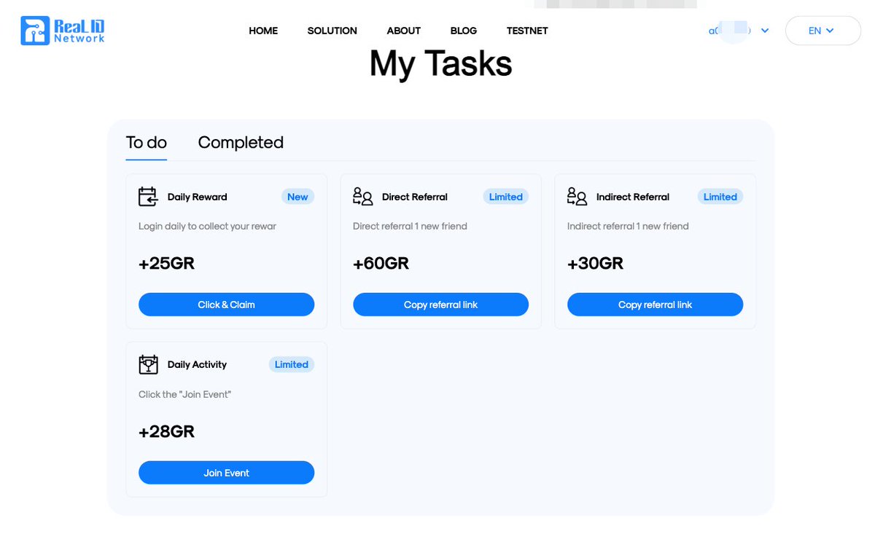This screenshot has height=534, width=875.
Task: Click the Direct Referral people icon
Action: click(x=362, y=197)
